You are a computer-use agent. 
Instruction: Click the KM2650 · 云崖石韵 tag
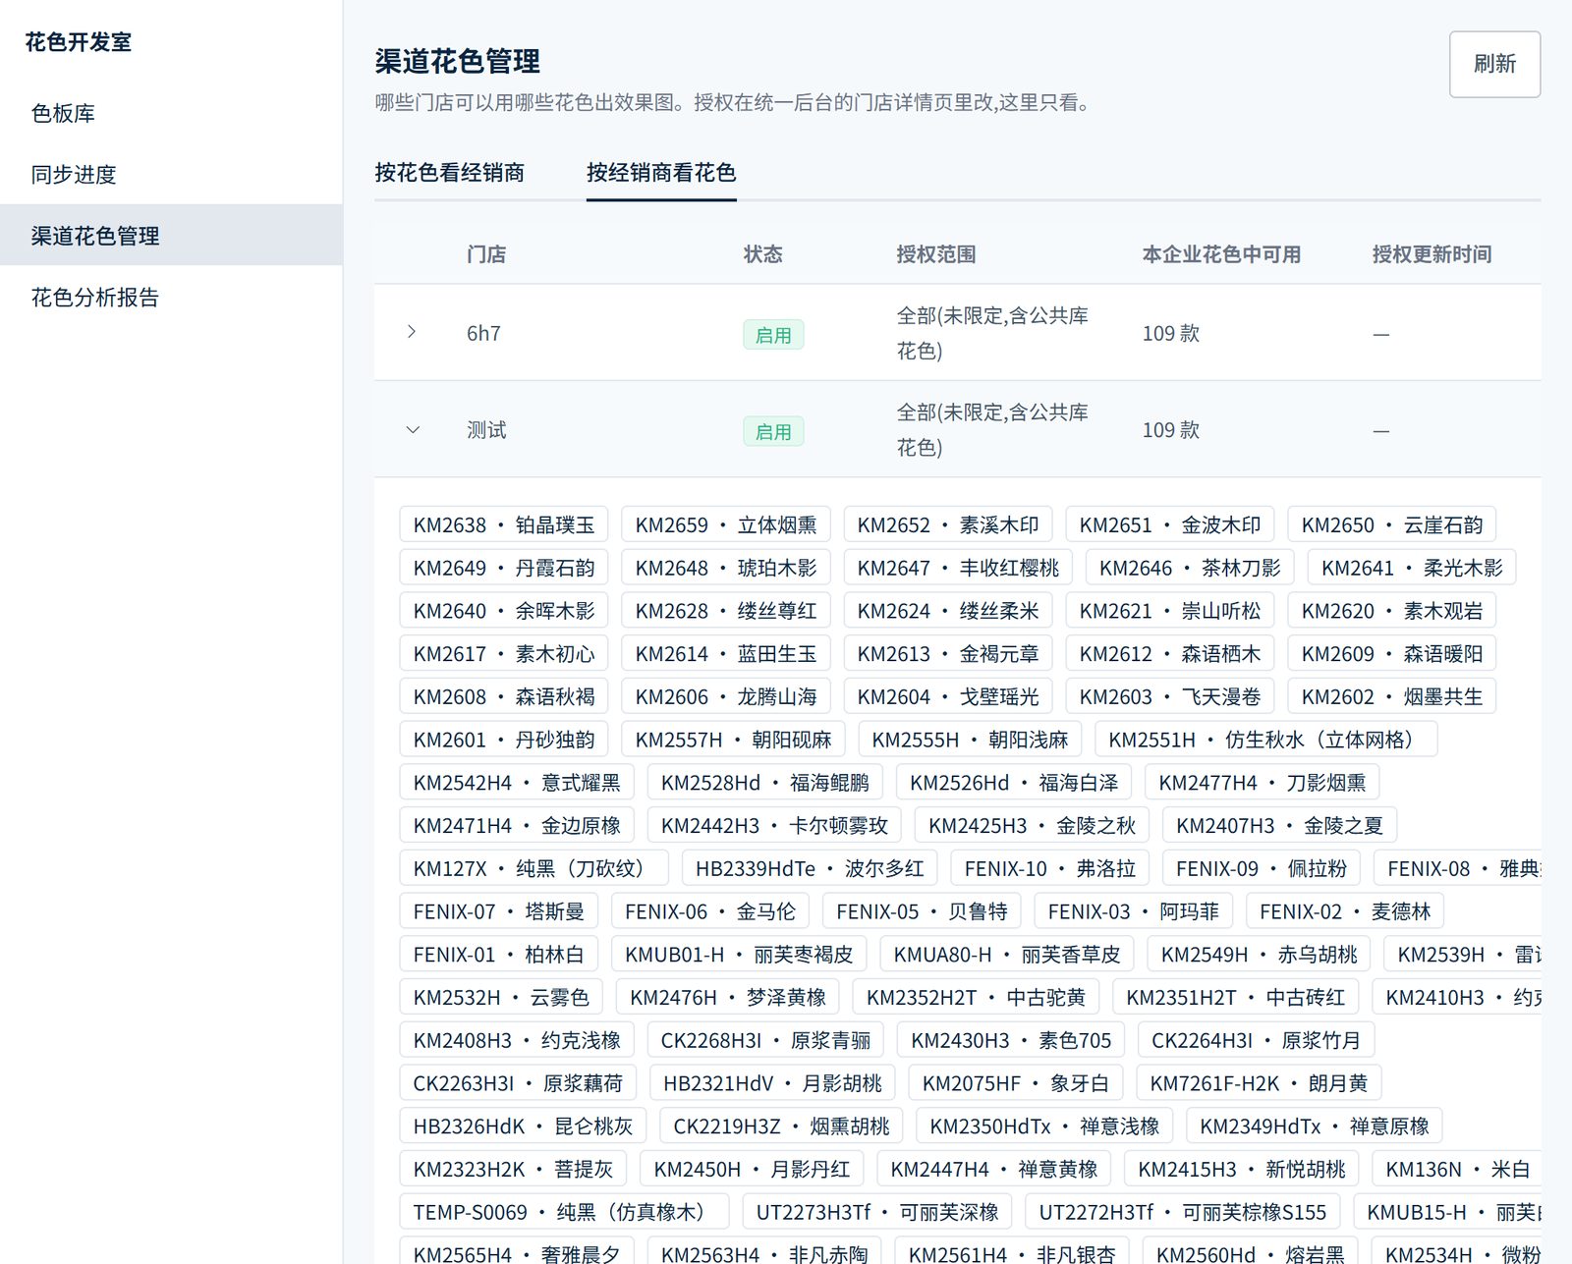coord(1392,524)
